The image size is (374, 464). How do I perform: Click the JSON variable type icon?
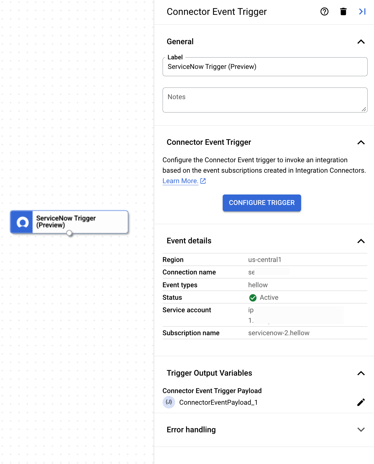(x=169, y=402)
